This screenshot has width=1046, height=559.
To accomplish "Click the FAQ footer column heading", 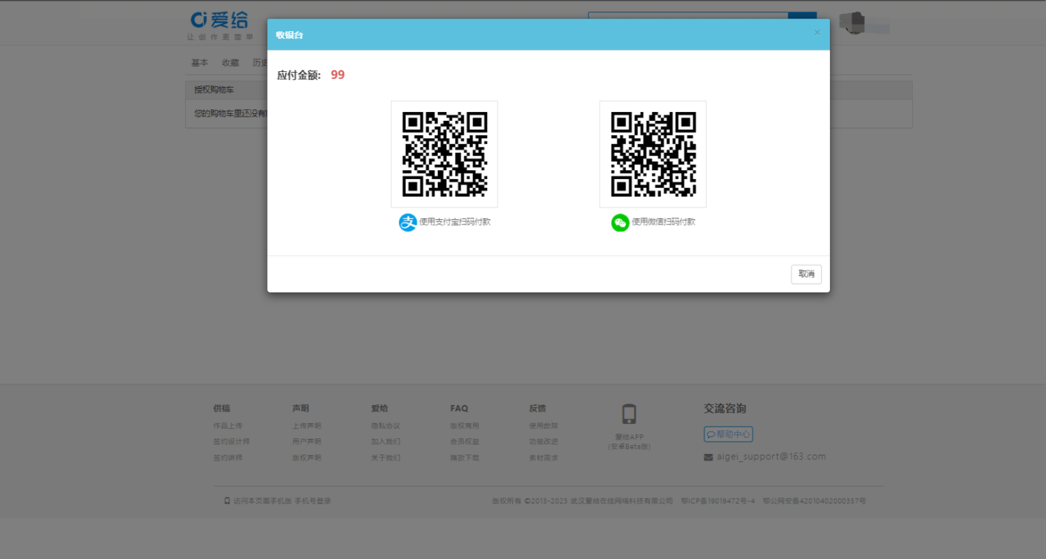I will (x=460, y=408).
